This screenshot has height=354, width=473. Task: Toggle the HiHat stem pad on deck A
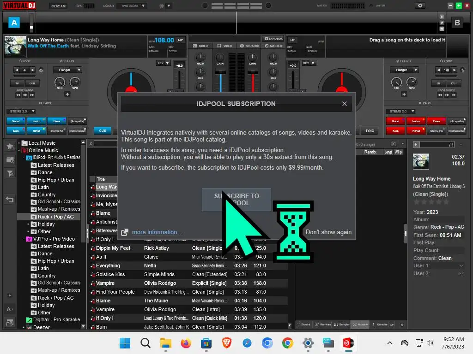(36, 130)
